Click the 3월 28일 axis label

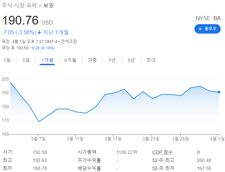click(180, 139)
